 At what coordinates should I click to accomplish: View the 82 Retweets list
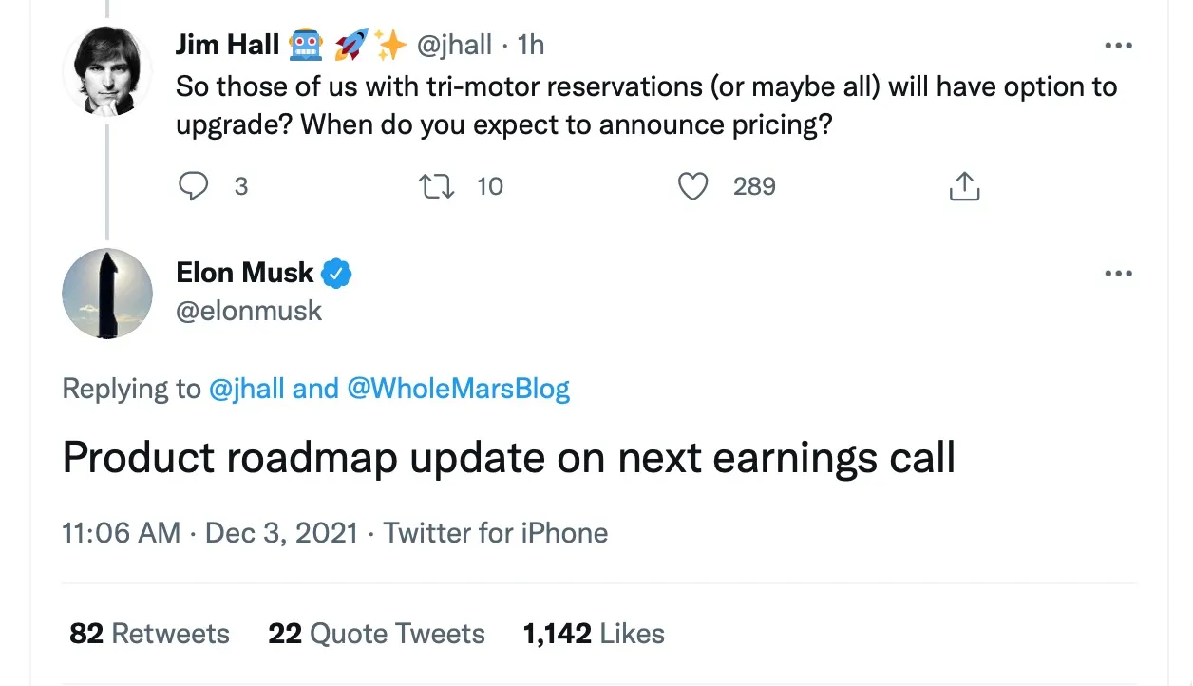click(x=149, y=634)
